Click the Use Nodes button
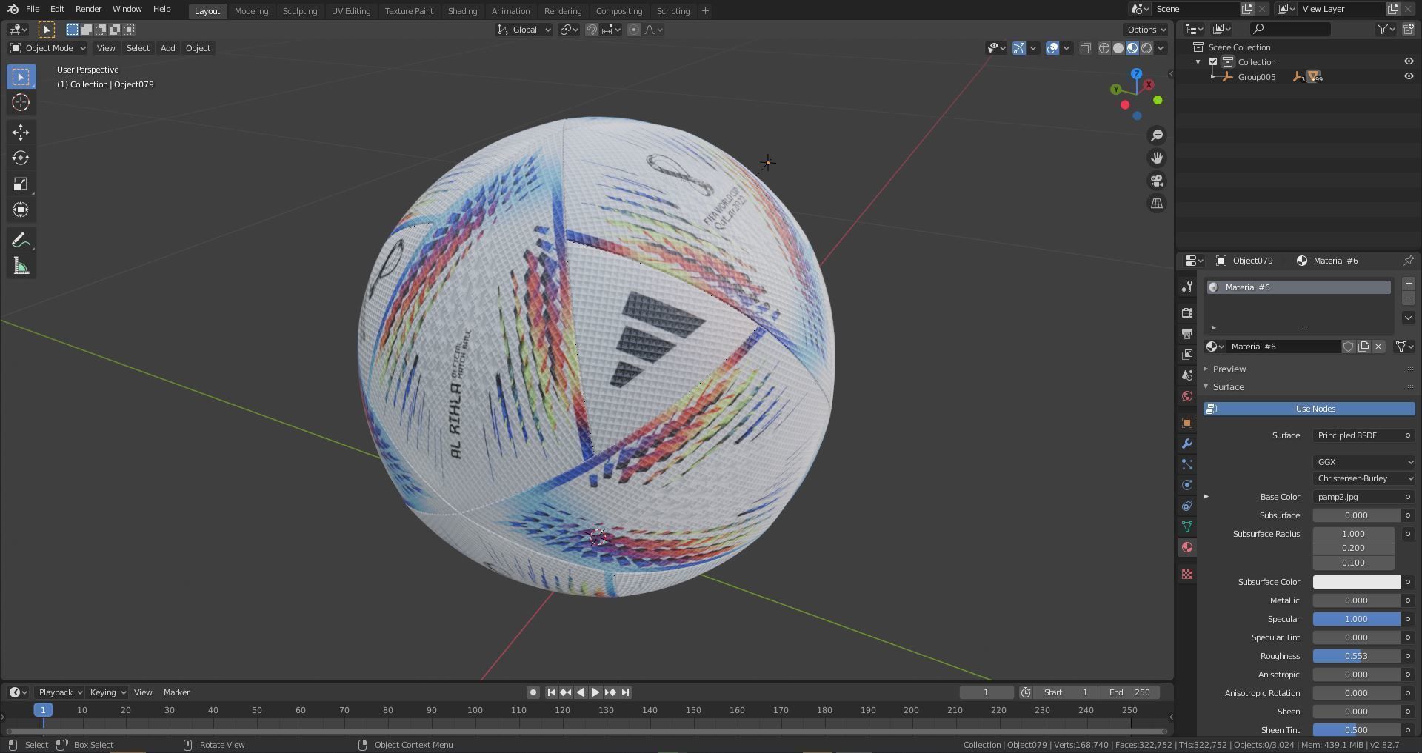1422x753 pixels. (x=1309, y=409)
